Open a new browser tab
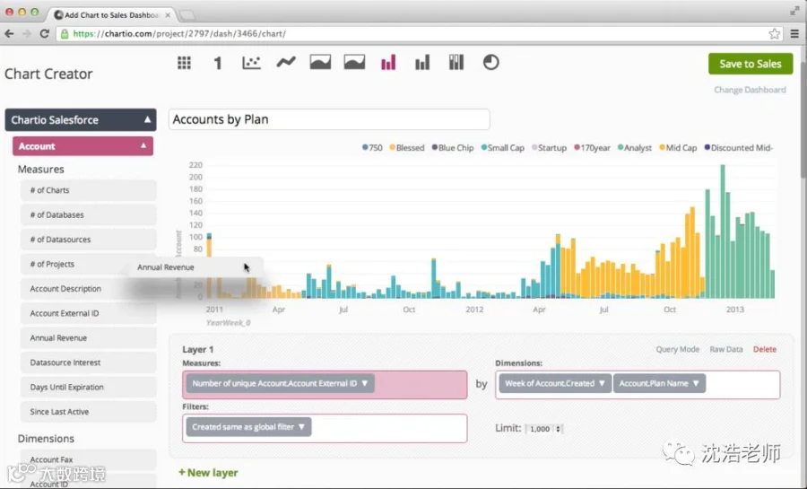The image size is (807, 489). (187, 15)
